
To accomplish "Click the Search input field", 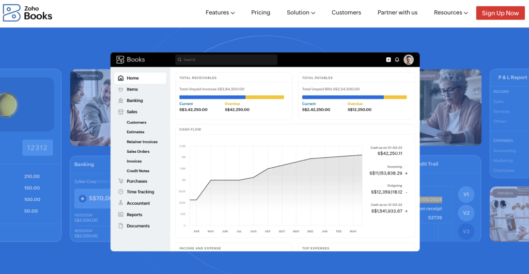I will tap(226, 60).
